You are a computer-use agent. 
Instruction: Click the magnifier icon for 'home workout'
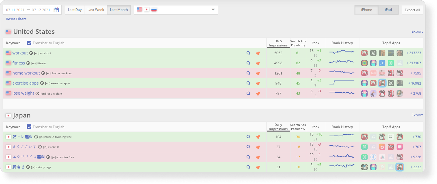[248, 73]
